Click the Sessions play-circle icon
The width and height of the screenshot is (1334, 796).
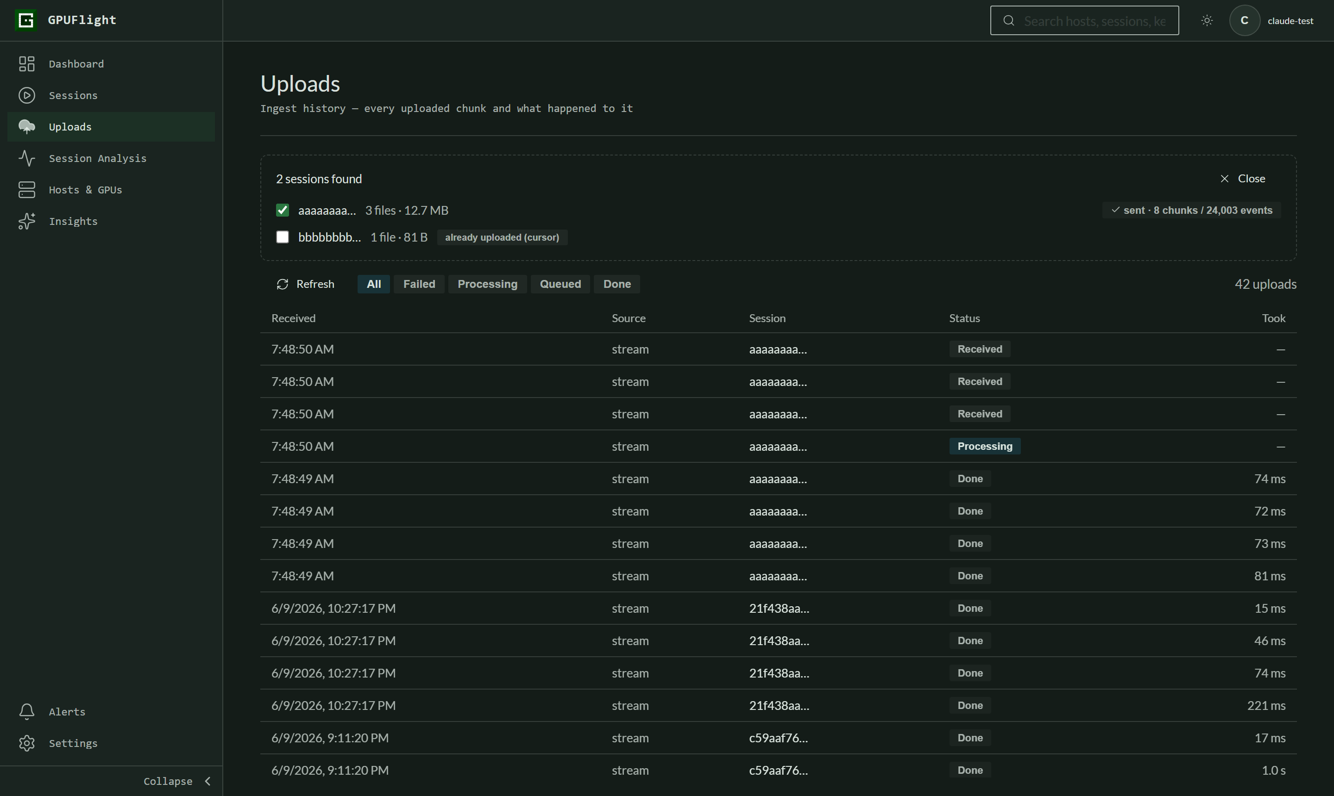tap(27, 95)
